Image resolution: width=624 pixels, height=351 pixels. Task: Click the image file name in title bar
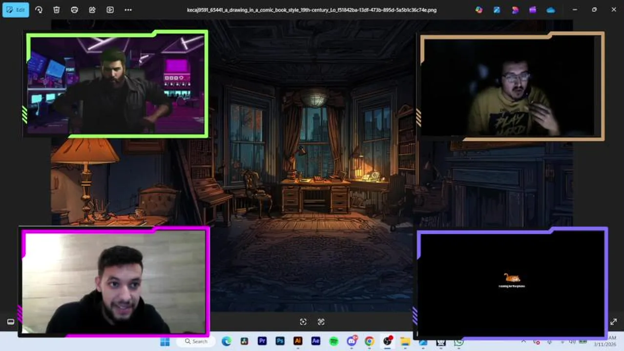tap(312, 10)
